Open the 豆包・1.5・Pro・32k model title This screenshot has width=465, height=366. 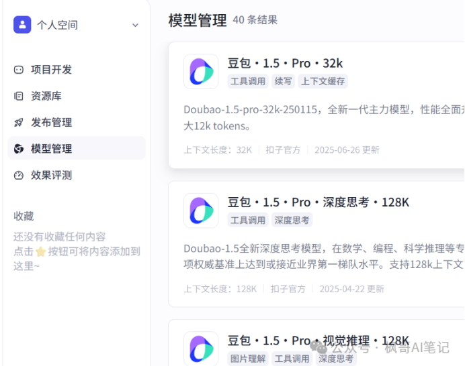coord(285,63)
